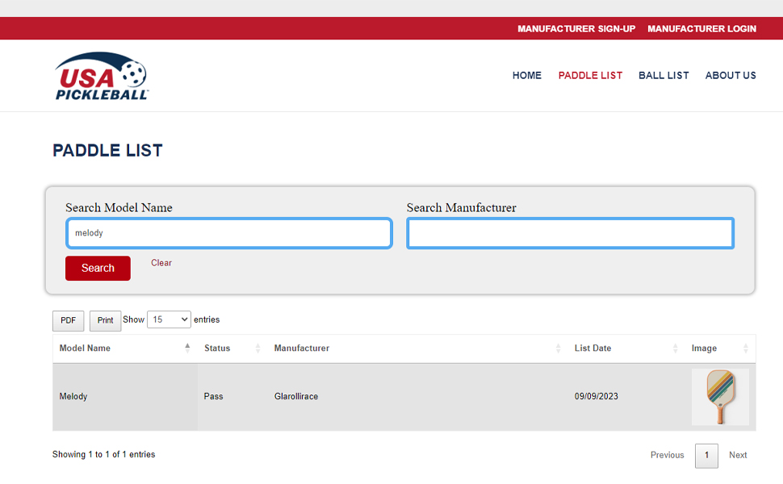Open Manufacturer Login link

pyautogui.click(x=701, y=29)
